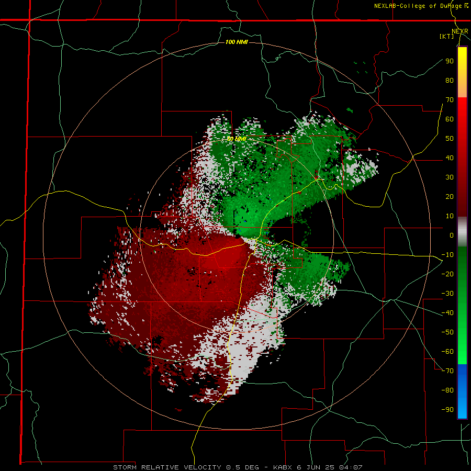Click the 40 value on velocity scale
This screenshot has width=471, height=471.
[x=450, y=158]
